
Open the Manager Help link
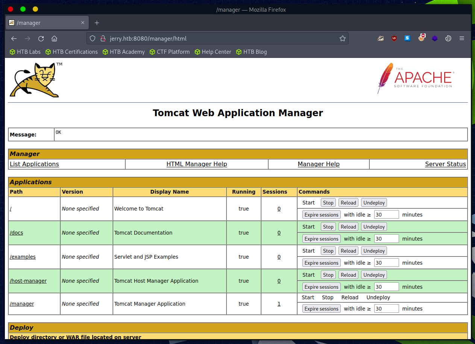click(319, 164)
